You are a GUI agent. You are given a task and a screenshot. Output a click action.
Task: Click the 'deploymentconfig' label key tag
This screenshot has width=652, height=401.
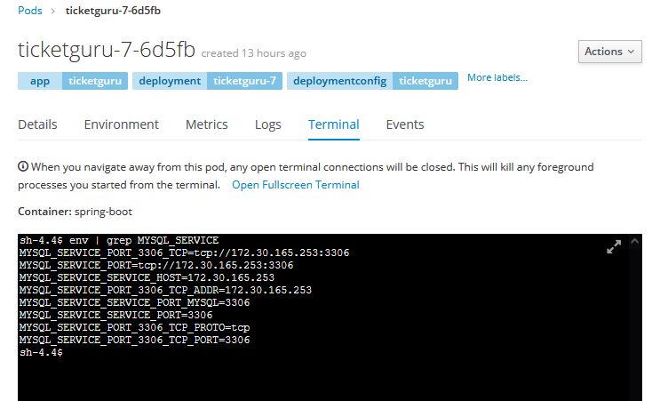tap(339, 81)
